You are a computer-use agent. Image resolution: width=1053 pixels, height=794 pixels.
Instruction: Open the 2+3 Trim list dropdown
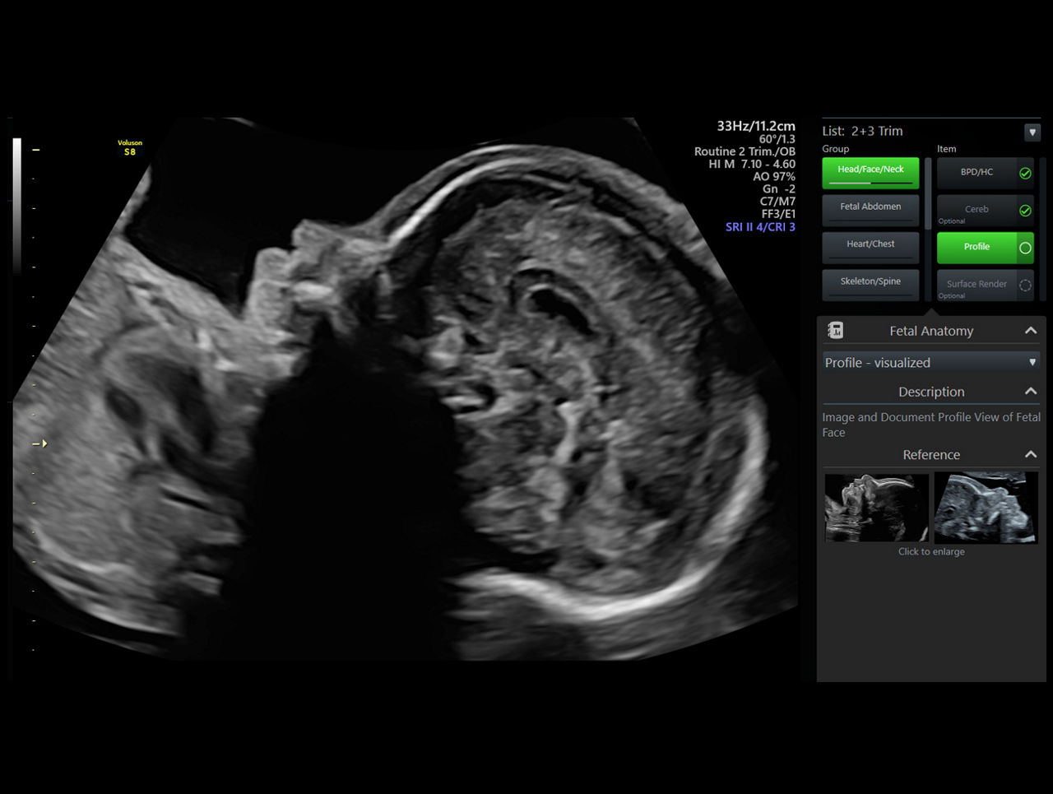pyautogui.click(x=1032, y=132)
